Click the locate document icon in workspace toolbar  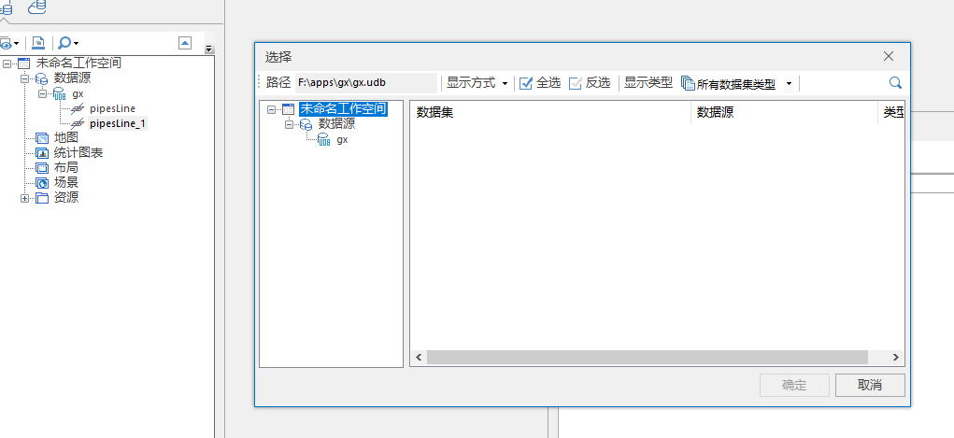tap(38, 43)
